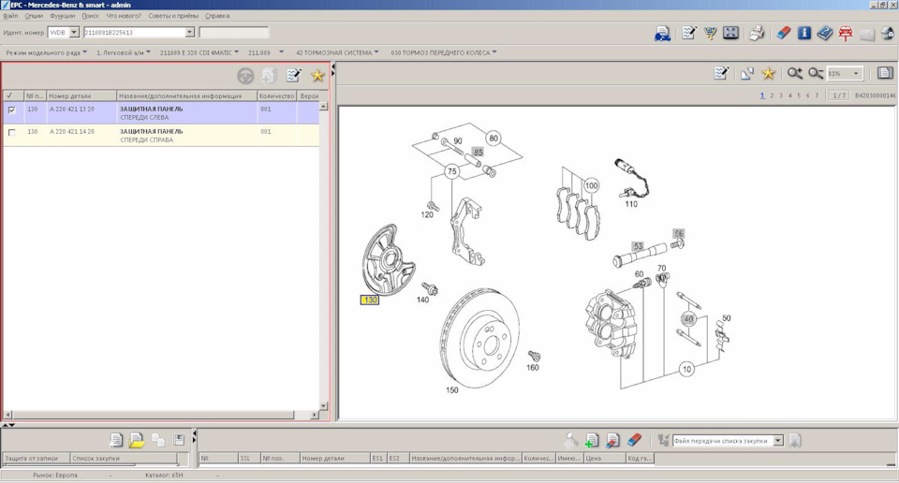Open the help book icon
Viewport: 899px width, 483px height.
pyautogui.click(x=824, y=34)
